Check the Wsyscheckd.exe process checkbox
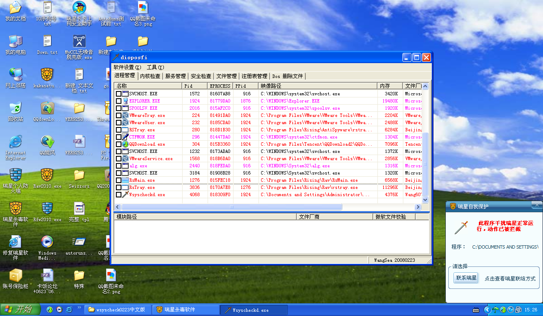 (119, 195)
